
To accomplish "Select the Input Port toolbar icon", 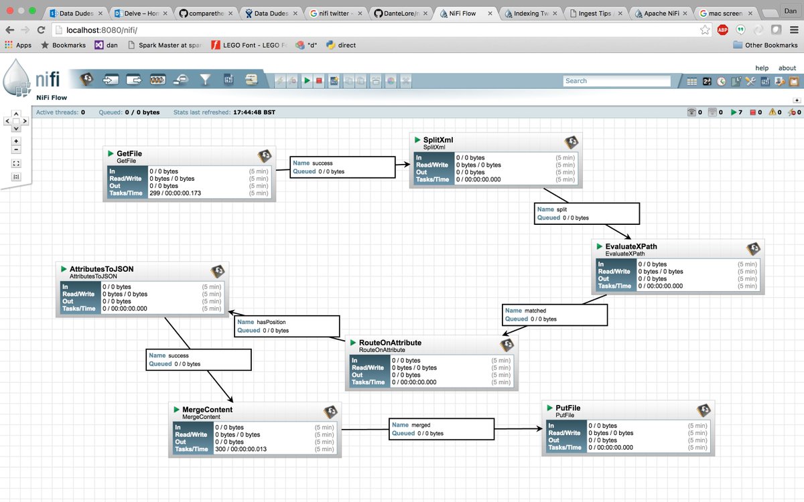I will [110, 80].
